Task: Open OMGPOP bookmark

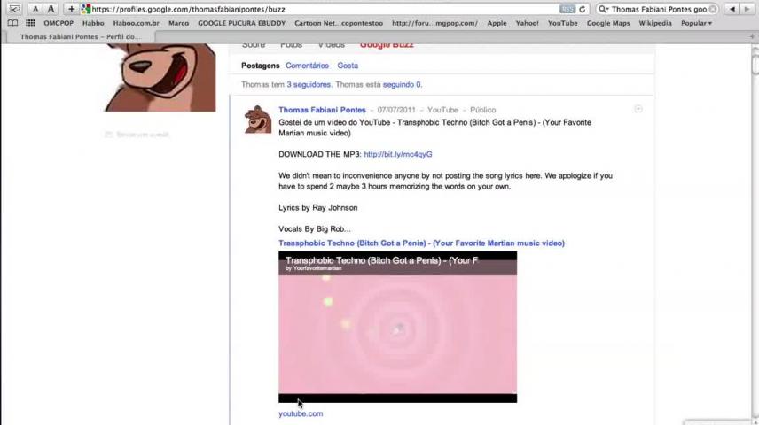Action: (59, 23)
